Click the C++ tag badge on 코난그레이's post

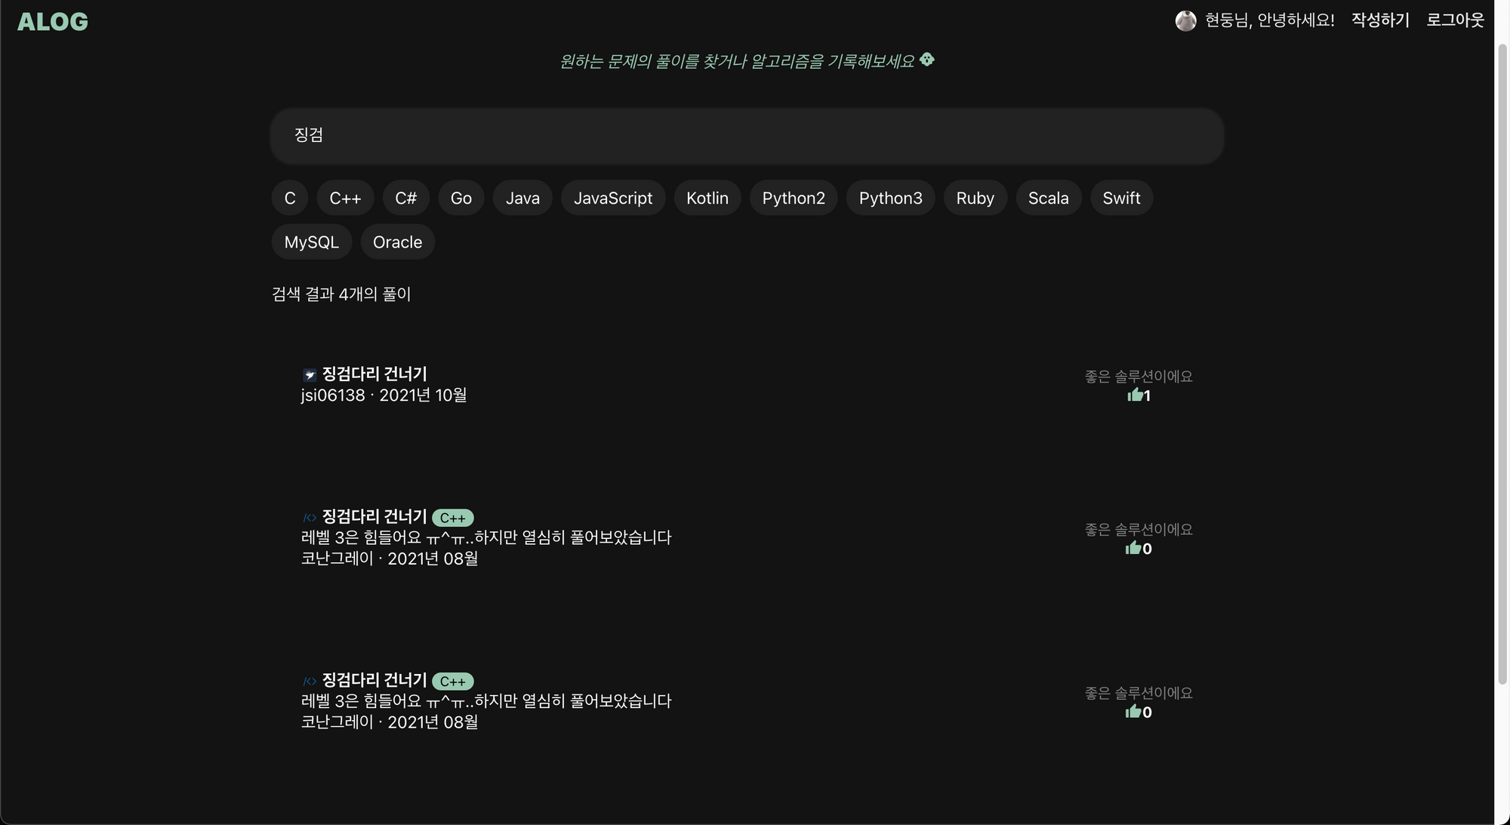pyautogui.click(x=452, y=517)
